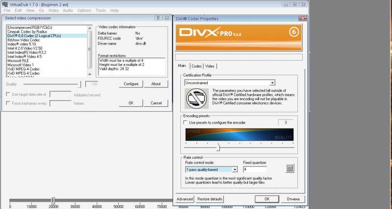Image resolution: width=392 pixels, height=209 pixels.
Task: Open the Options menu
Action: click(84, 10)
